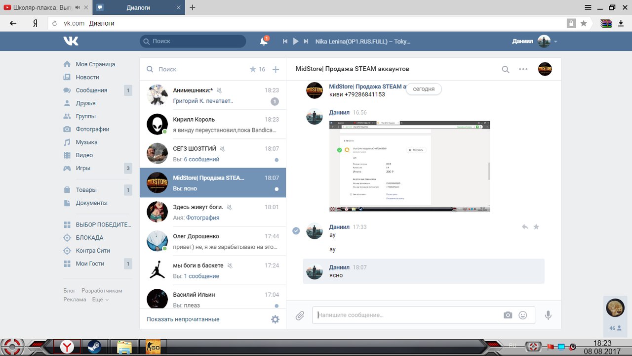Search within current conversation magnifier
Viewport: 632px width, 356px height.
[506, 69]
